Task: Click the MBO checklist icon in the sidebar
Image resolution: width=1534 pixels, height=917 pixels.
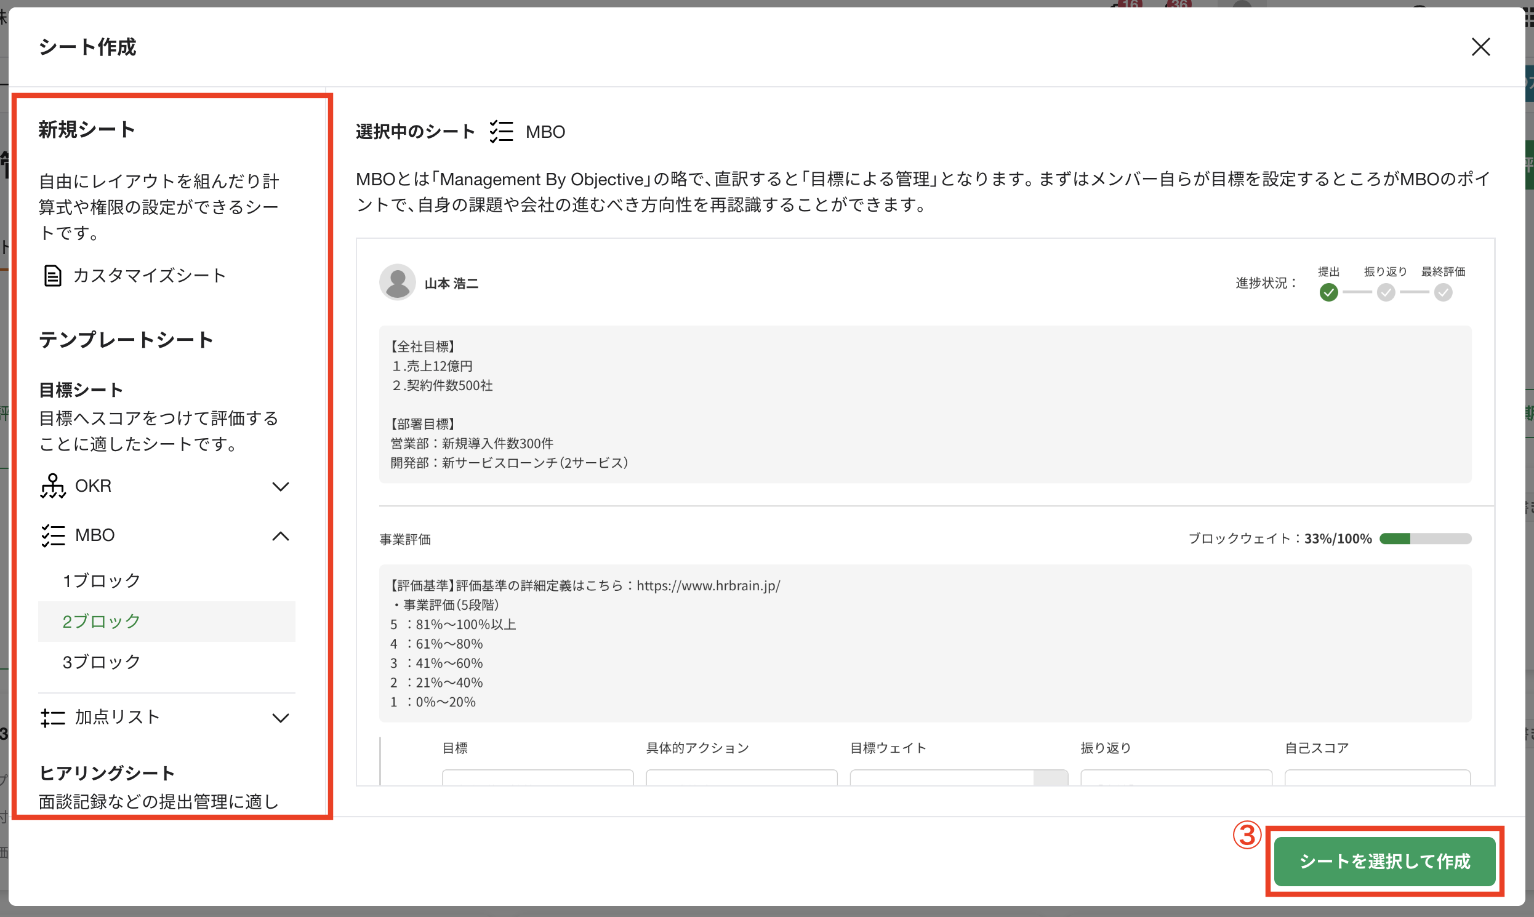Action: coord(52,535)
